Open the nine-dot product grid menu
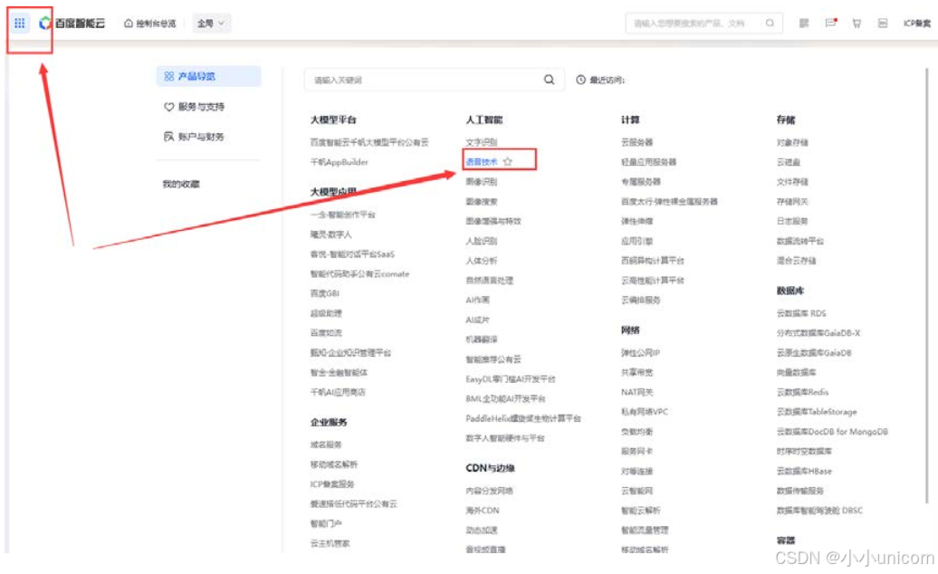Viewport: 938px width, 574px height. click(20, 24)
